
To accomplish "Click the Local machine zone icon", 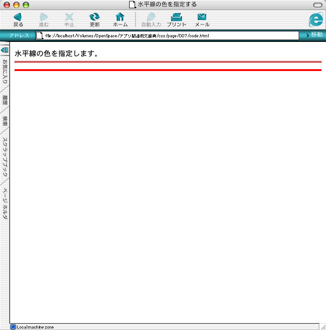I will tap(13, 327).
